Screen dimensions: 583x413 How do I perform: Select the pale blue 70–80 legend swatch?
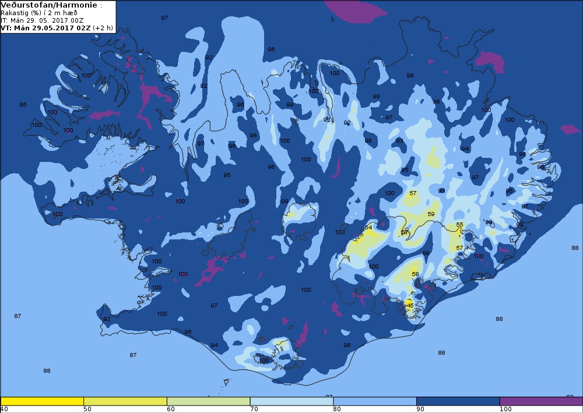pos(292,401)
